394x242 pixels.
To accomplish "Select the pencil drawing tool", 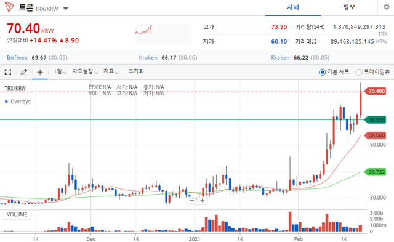I will tap(23, 72).
